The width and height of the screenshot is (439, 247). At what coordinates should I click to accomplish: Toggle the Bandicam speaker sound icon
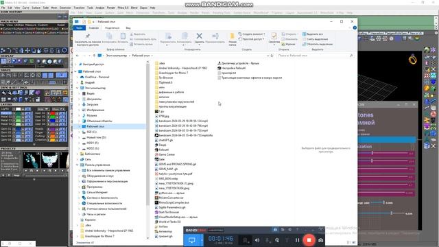click(257, 240)
